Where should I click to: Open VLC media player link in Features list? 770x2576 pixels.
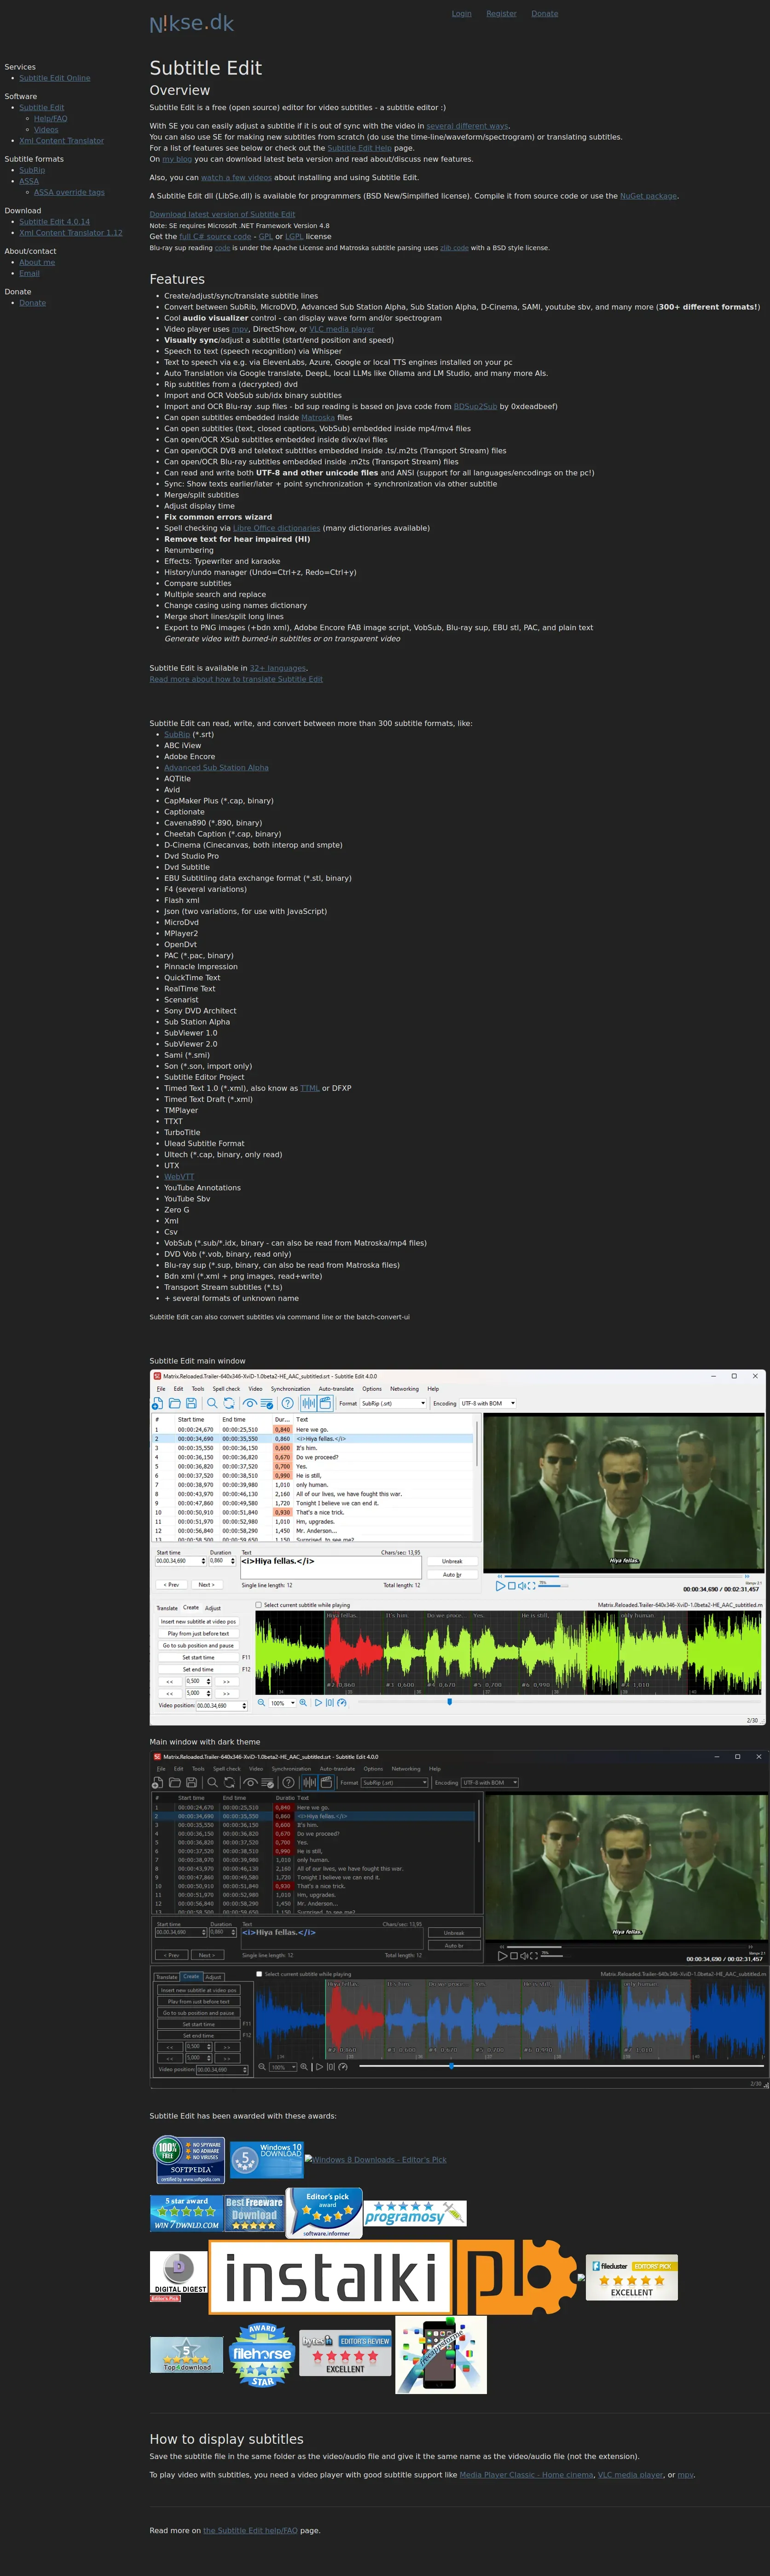click(342, 329)
